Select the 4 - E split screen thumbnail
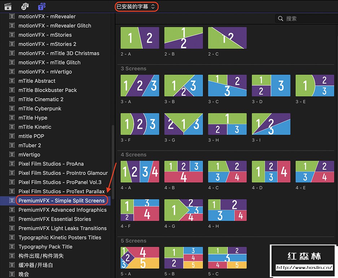Screen dimensions: 338x278 point(315,171)
